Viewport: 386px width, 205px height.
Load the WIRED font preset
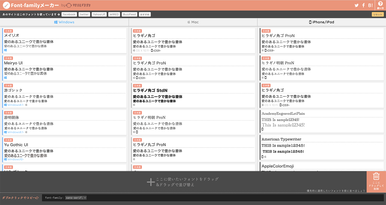tap(114, 14)
